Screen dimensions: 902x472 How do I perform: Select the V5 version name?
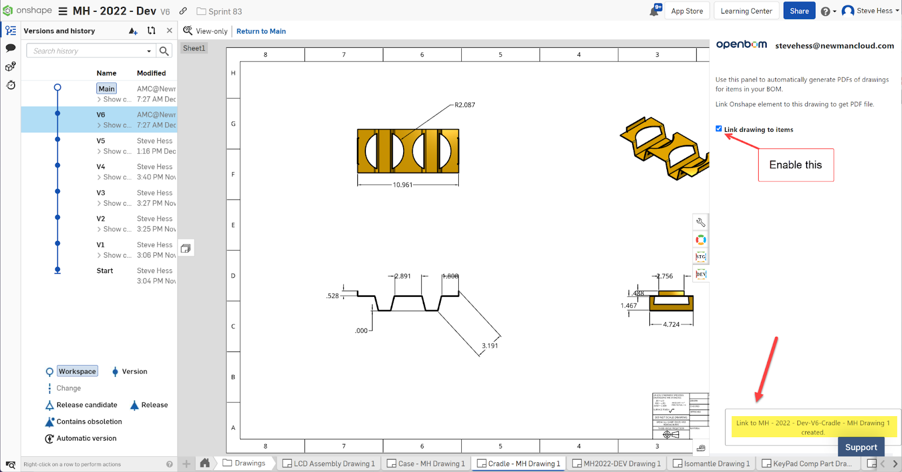tap(101, 141)
